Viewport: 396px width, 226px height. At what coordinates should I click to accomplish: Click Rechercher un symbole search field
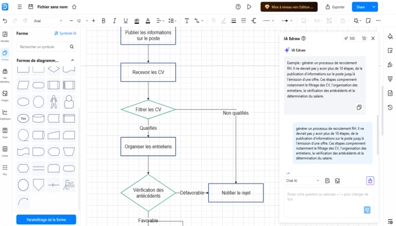pyautogui.click(x=46, y=47)
